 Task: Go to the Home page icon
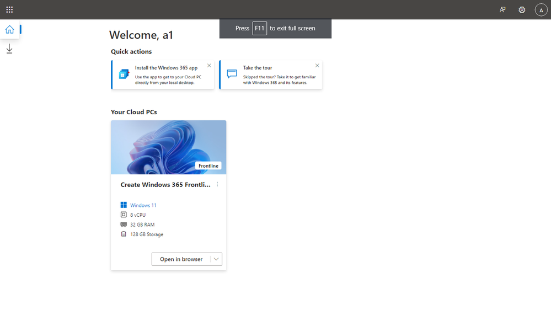9,29
